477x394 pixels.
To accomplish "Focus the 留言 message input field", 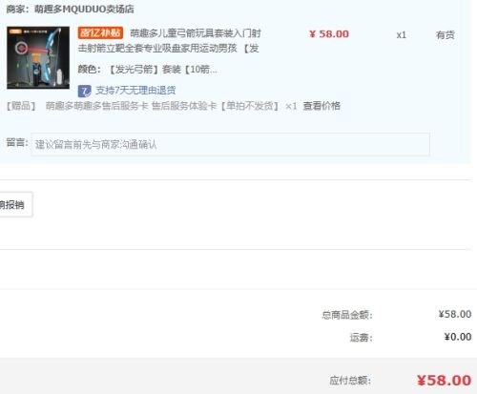I will pos(230,145).
